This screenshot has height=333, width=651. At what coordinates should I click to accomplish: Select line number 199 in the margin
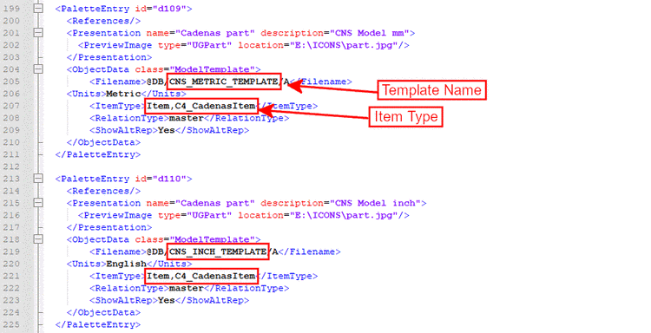point(11,9)
